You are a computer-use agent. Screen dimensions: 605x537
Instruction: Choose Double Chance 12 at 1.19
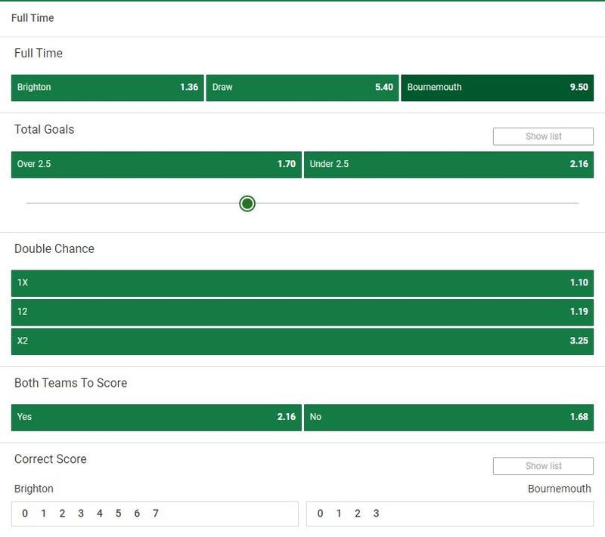(302, 313)
